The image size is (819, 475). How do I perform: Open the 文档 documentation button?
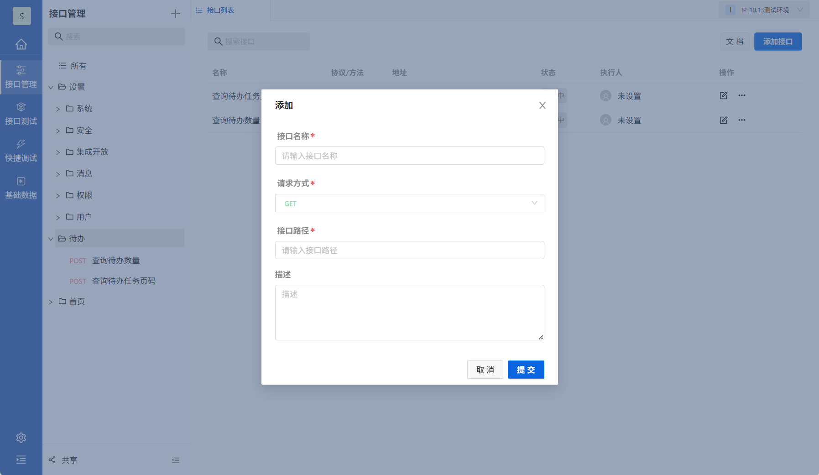(x=734, y=42)
